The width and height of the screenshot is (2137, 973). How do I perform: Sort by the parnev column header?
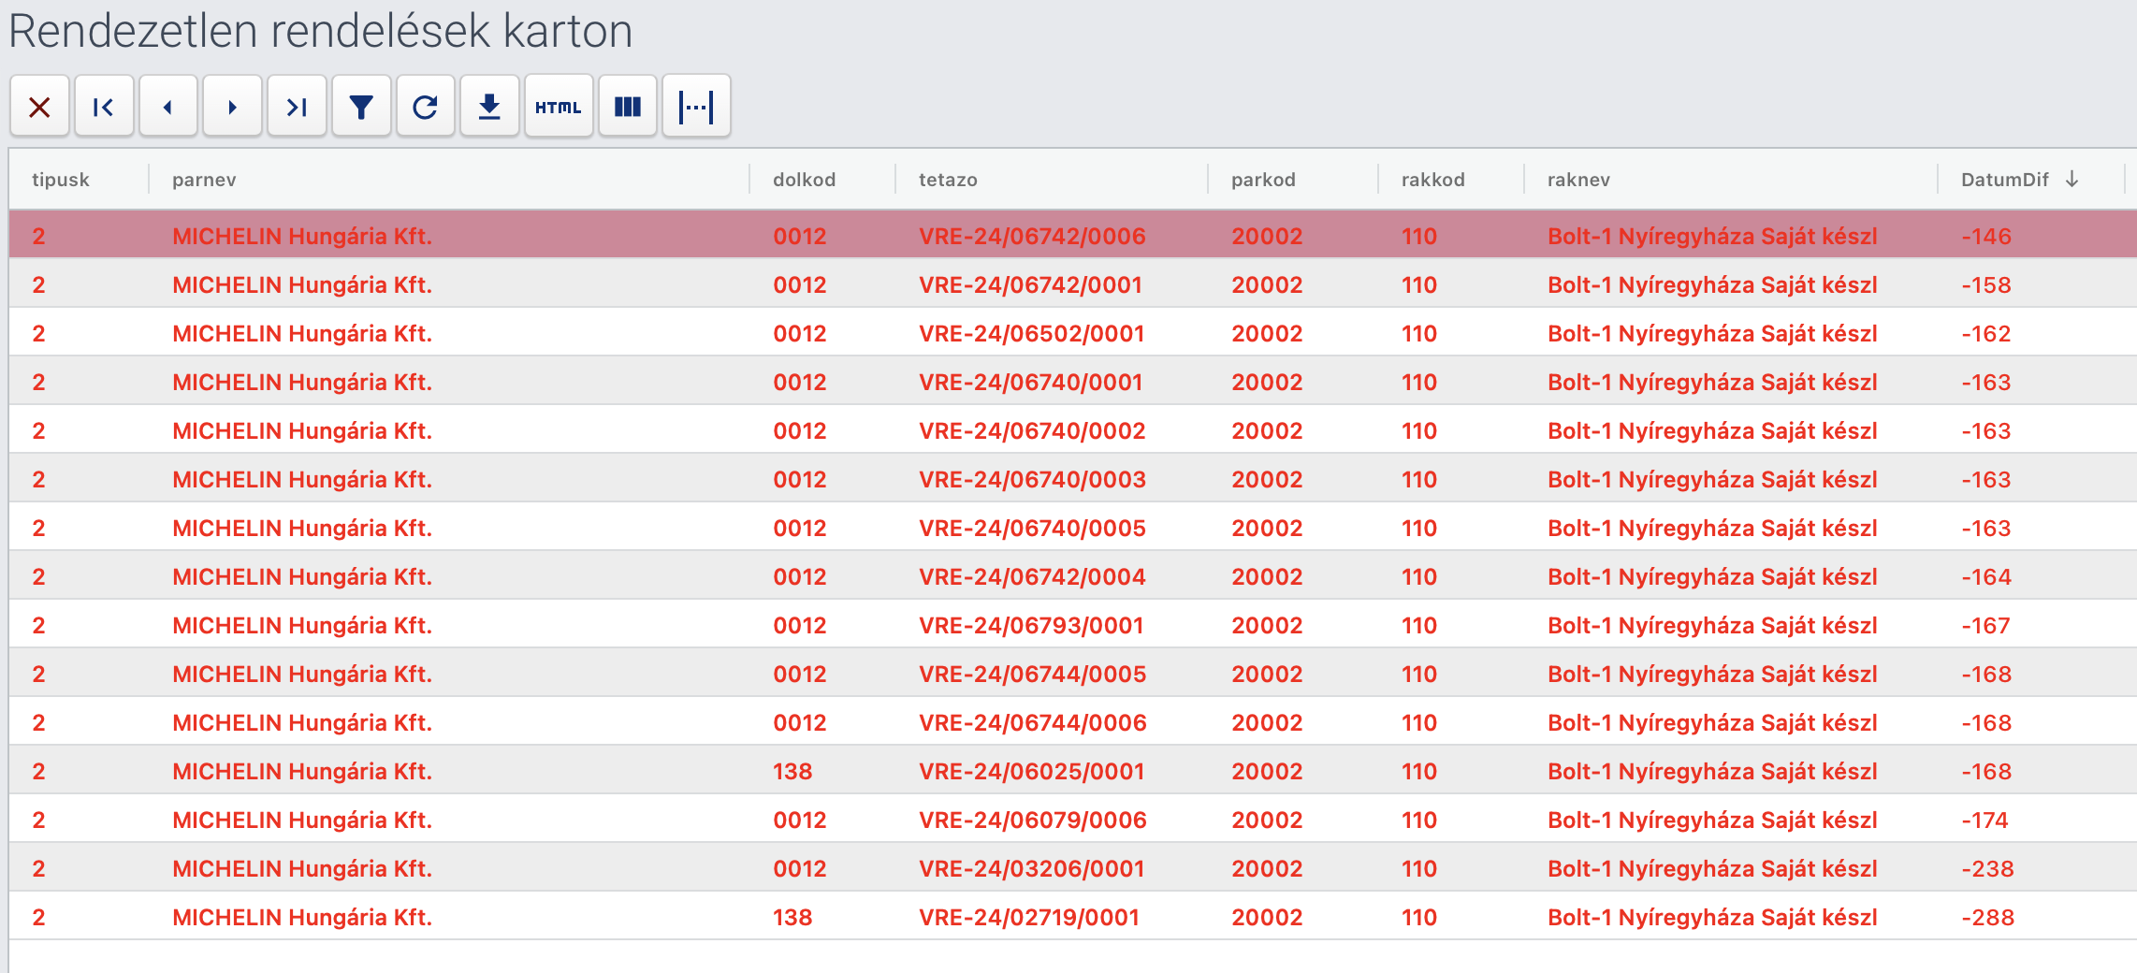[x=204, y=180]
